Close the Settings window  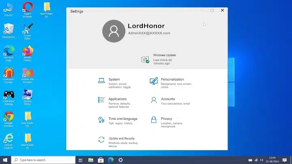[x=222, y=10]
